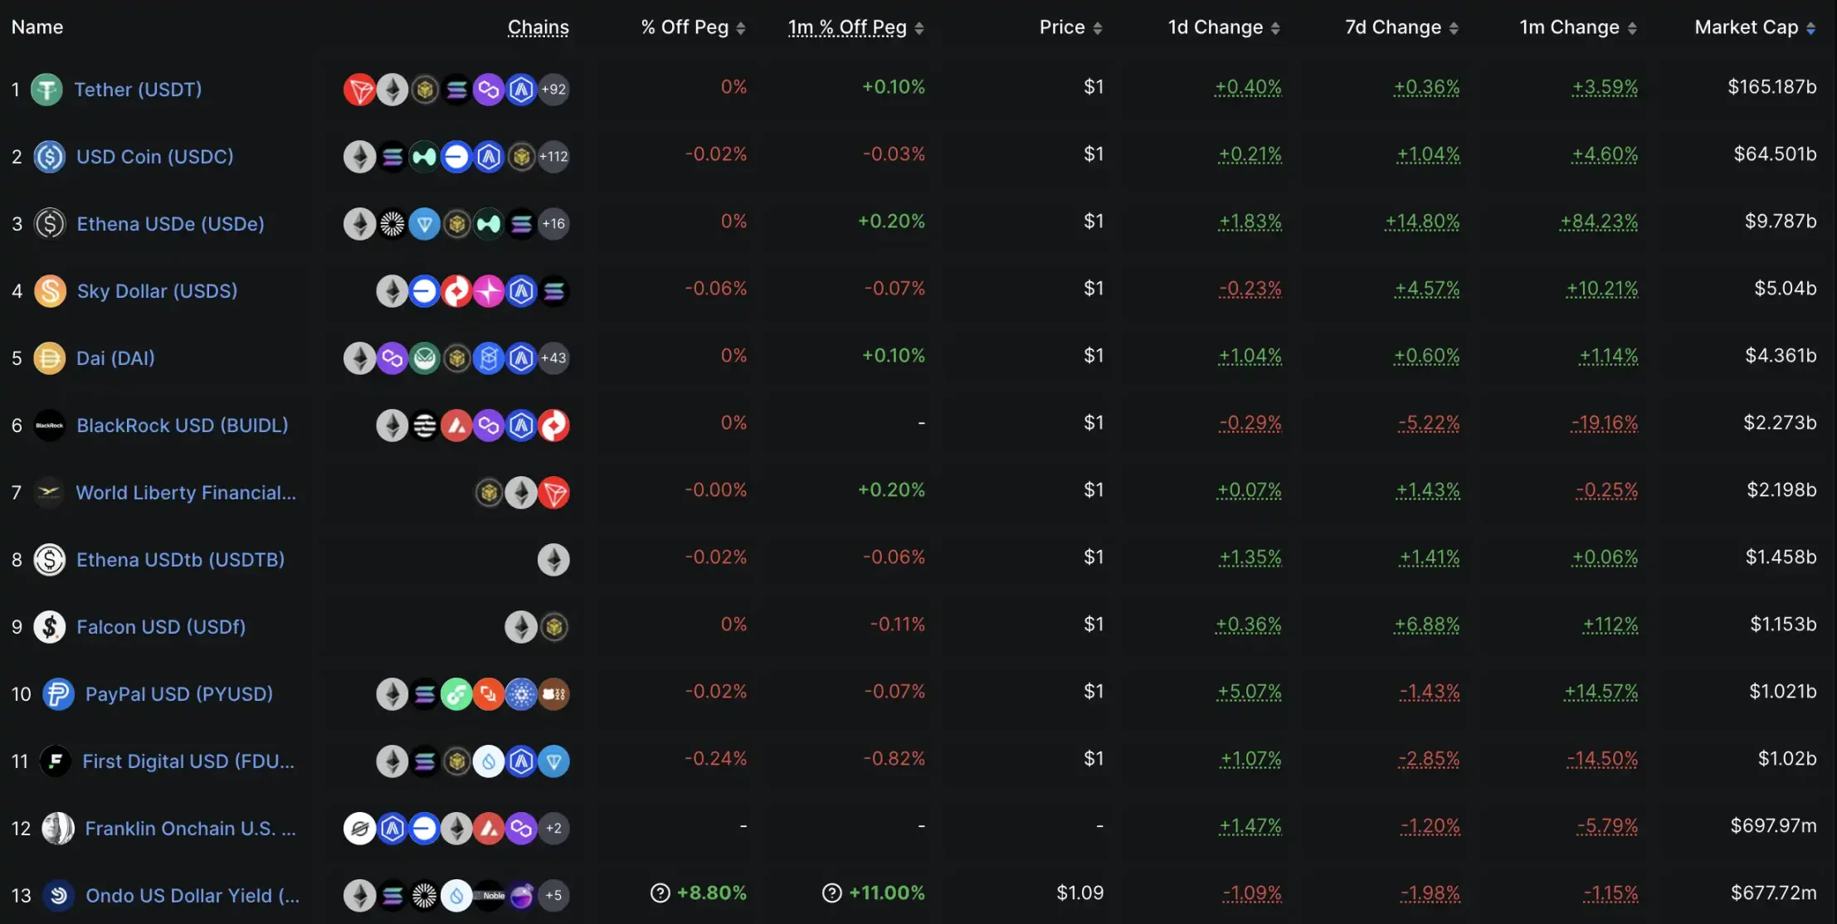The width and height of the screenshot is (1837, 924).
Task: Click the USD Coin logo icon
Action: coord(50,157)
